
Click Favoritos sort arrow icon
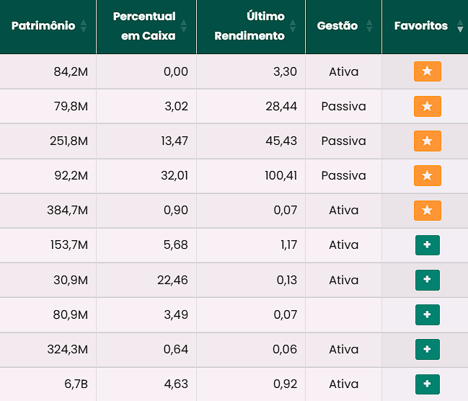click(460, 27)
